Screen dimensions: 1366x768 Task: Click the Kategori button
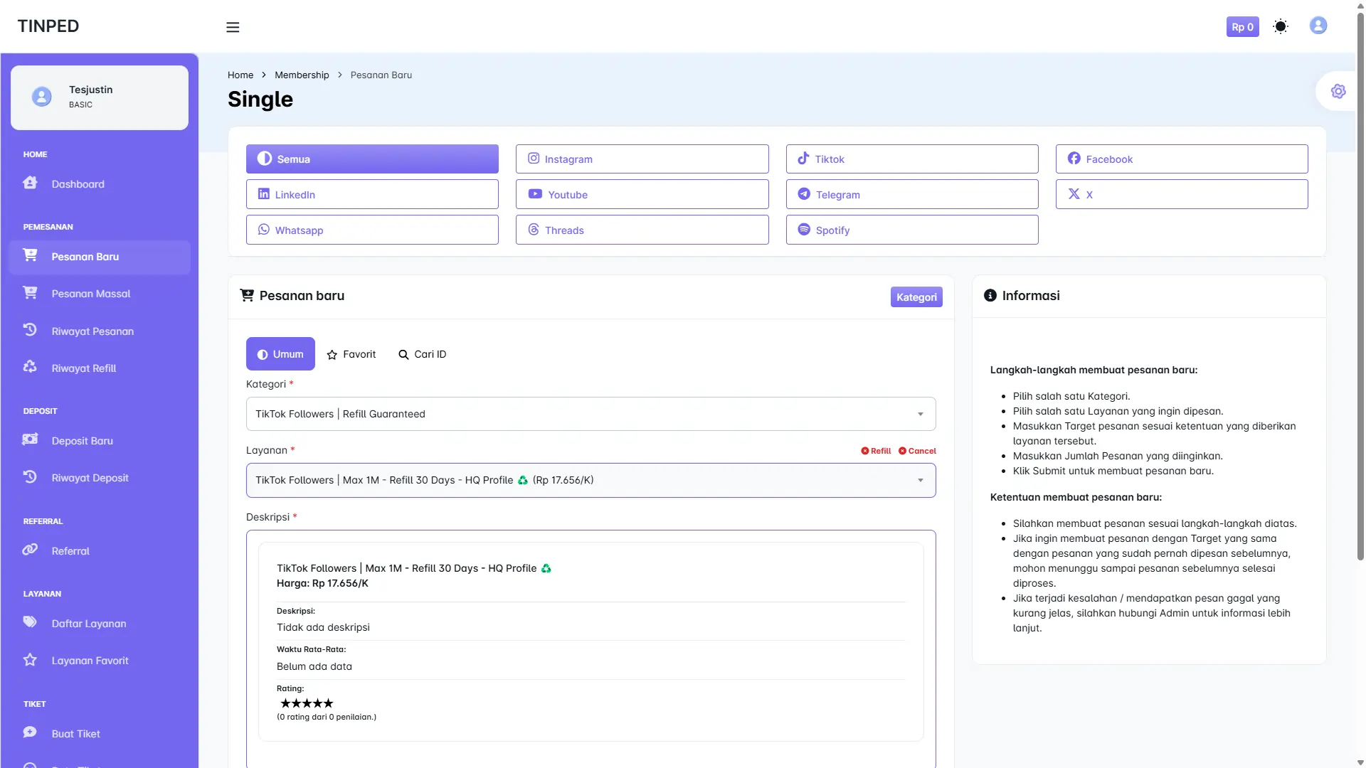pos(916,297)
